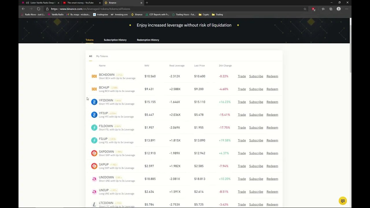Click the BCHUP coin icon

[x=94, y=89]
